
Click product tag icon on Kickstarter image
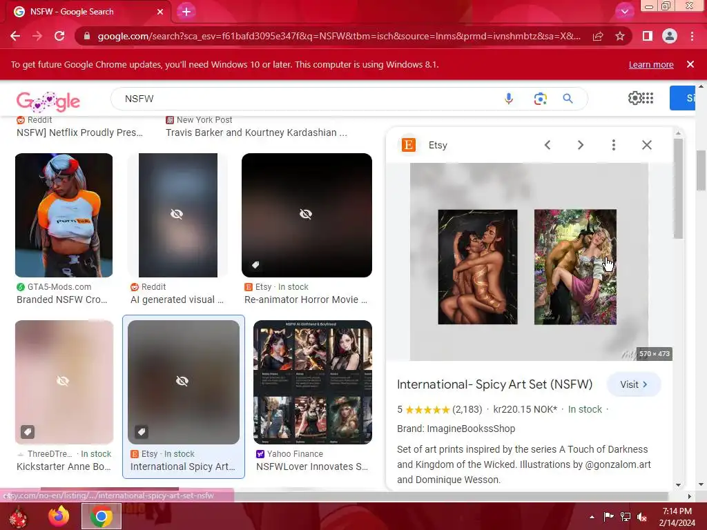point(28,432)
